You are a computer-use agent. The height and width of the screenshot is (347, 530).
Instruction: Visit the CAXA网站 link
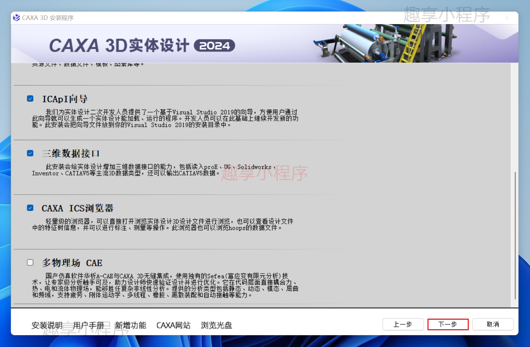click(x=174, y=325)
